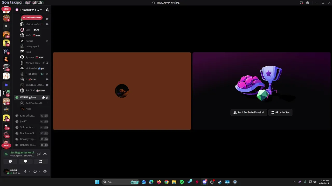This screenshot has width=332, height=186.
Task: Click Musa user avatar in user panel
Action: click(x=6, y=171)
